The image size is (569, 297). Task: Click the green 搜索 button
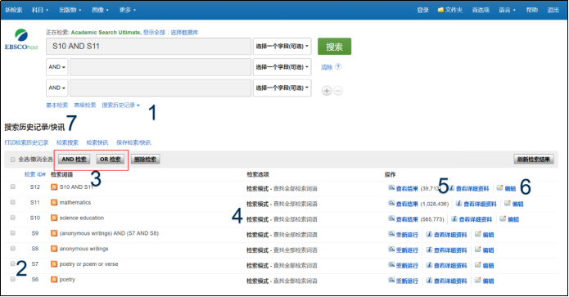click(x=334, y=47)
